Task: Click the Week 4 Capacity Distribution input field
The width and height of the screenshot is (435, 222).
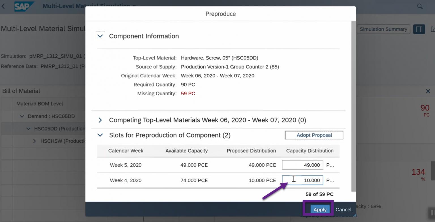Action: point(302,180)
